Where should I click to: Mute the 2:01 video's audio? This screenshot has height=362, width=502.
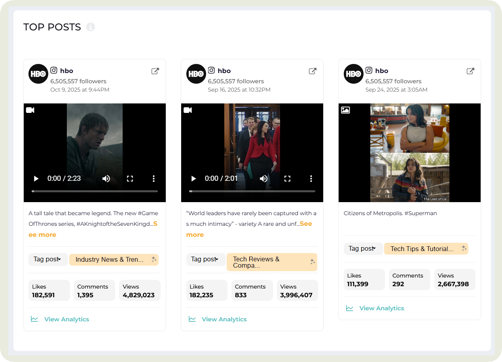click(263, 178)
